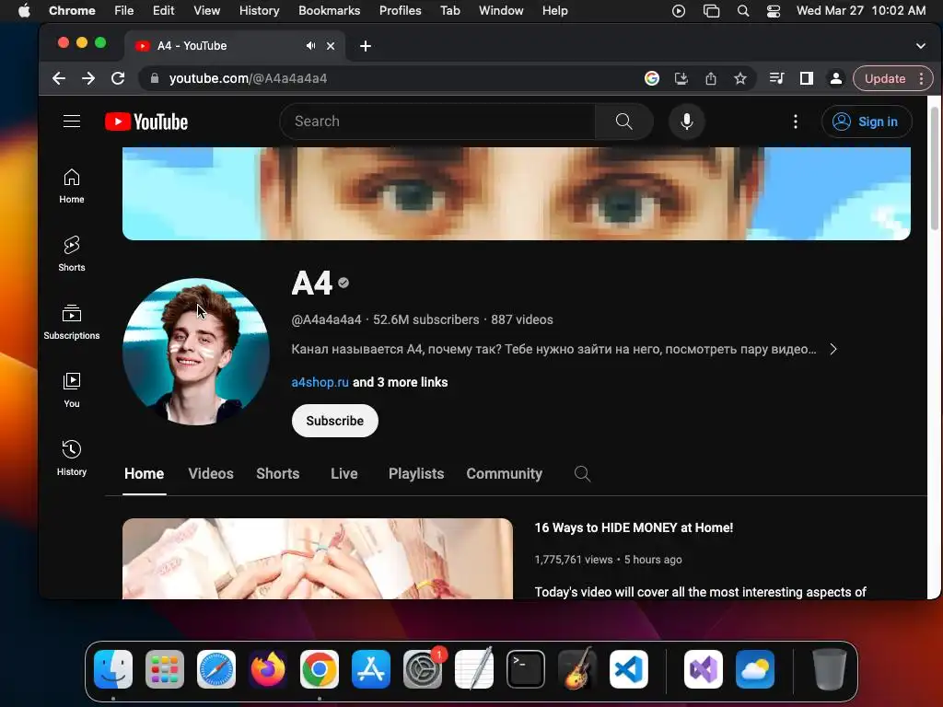Click the featured money video thumbnail
The width and height of the screenshot is (943, 707).
(318, 559)
